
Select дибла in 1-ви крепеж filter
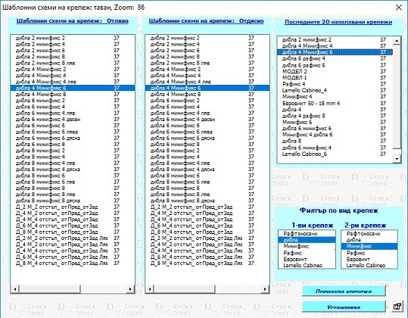[307, 240]
